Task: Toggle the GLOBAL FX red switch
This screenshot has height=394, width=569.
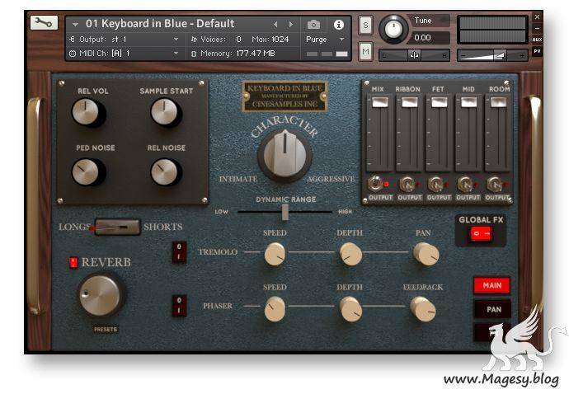Action: click(481, 233)
